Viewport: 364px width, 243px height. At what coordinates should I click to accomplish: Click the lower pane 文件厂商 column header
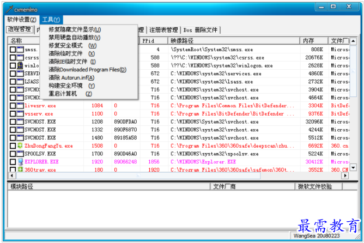pyautogui.click(x=253, y=186)
